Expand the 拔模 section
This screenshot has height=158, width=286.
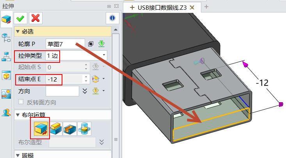18,155
